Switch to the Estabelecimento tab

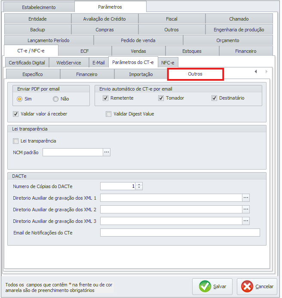[39, 7]
